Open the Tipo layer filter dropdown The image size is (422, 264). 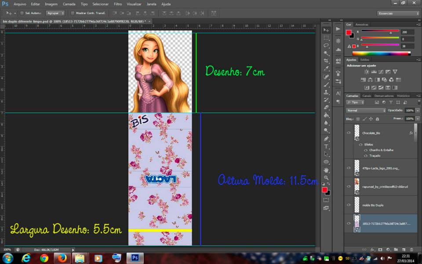pos(355,103)
